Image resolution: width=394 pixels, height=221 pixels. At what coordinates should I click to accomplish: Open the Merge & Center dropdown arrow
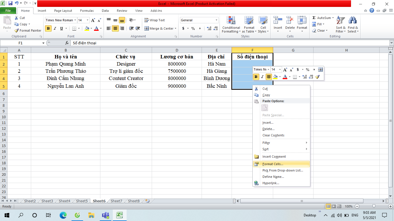tap(176, 28)
